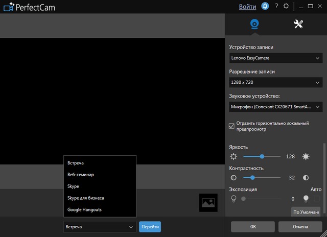Expand the microphone audio device dropdown

click(276, 107)
